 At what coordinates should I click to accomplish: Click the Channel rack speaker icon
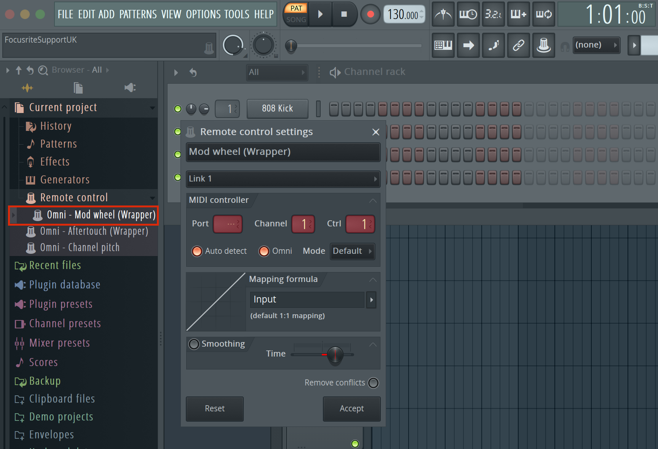[x=335, y=72]
